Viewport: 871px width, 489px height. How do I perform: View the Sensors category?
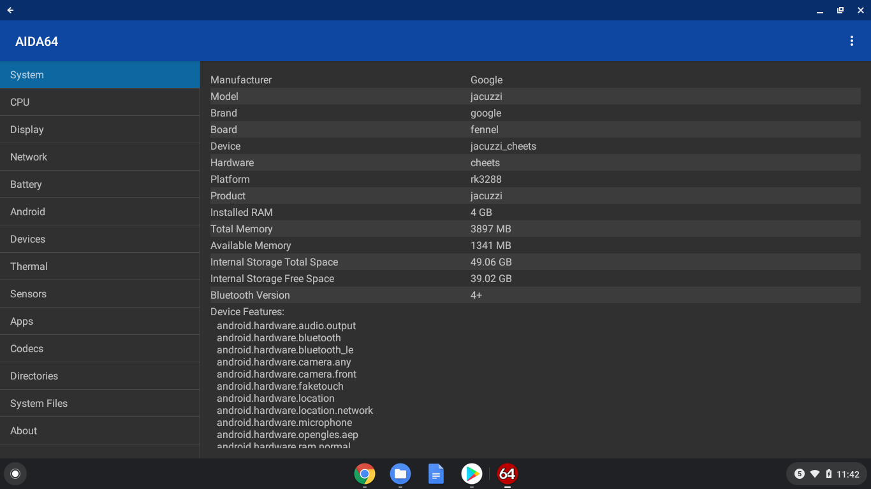coord(100,294)
